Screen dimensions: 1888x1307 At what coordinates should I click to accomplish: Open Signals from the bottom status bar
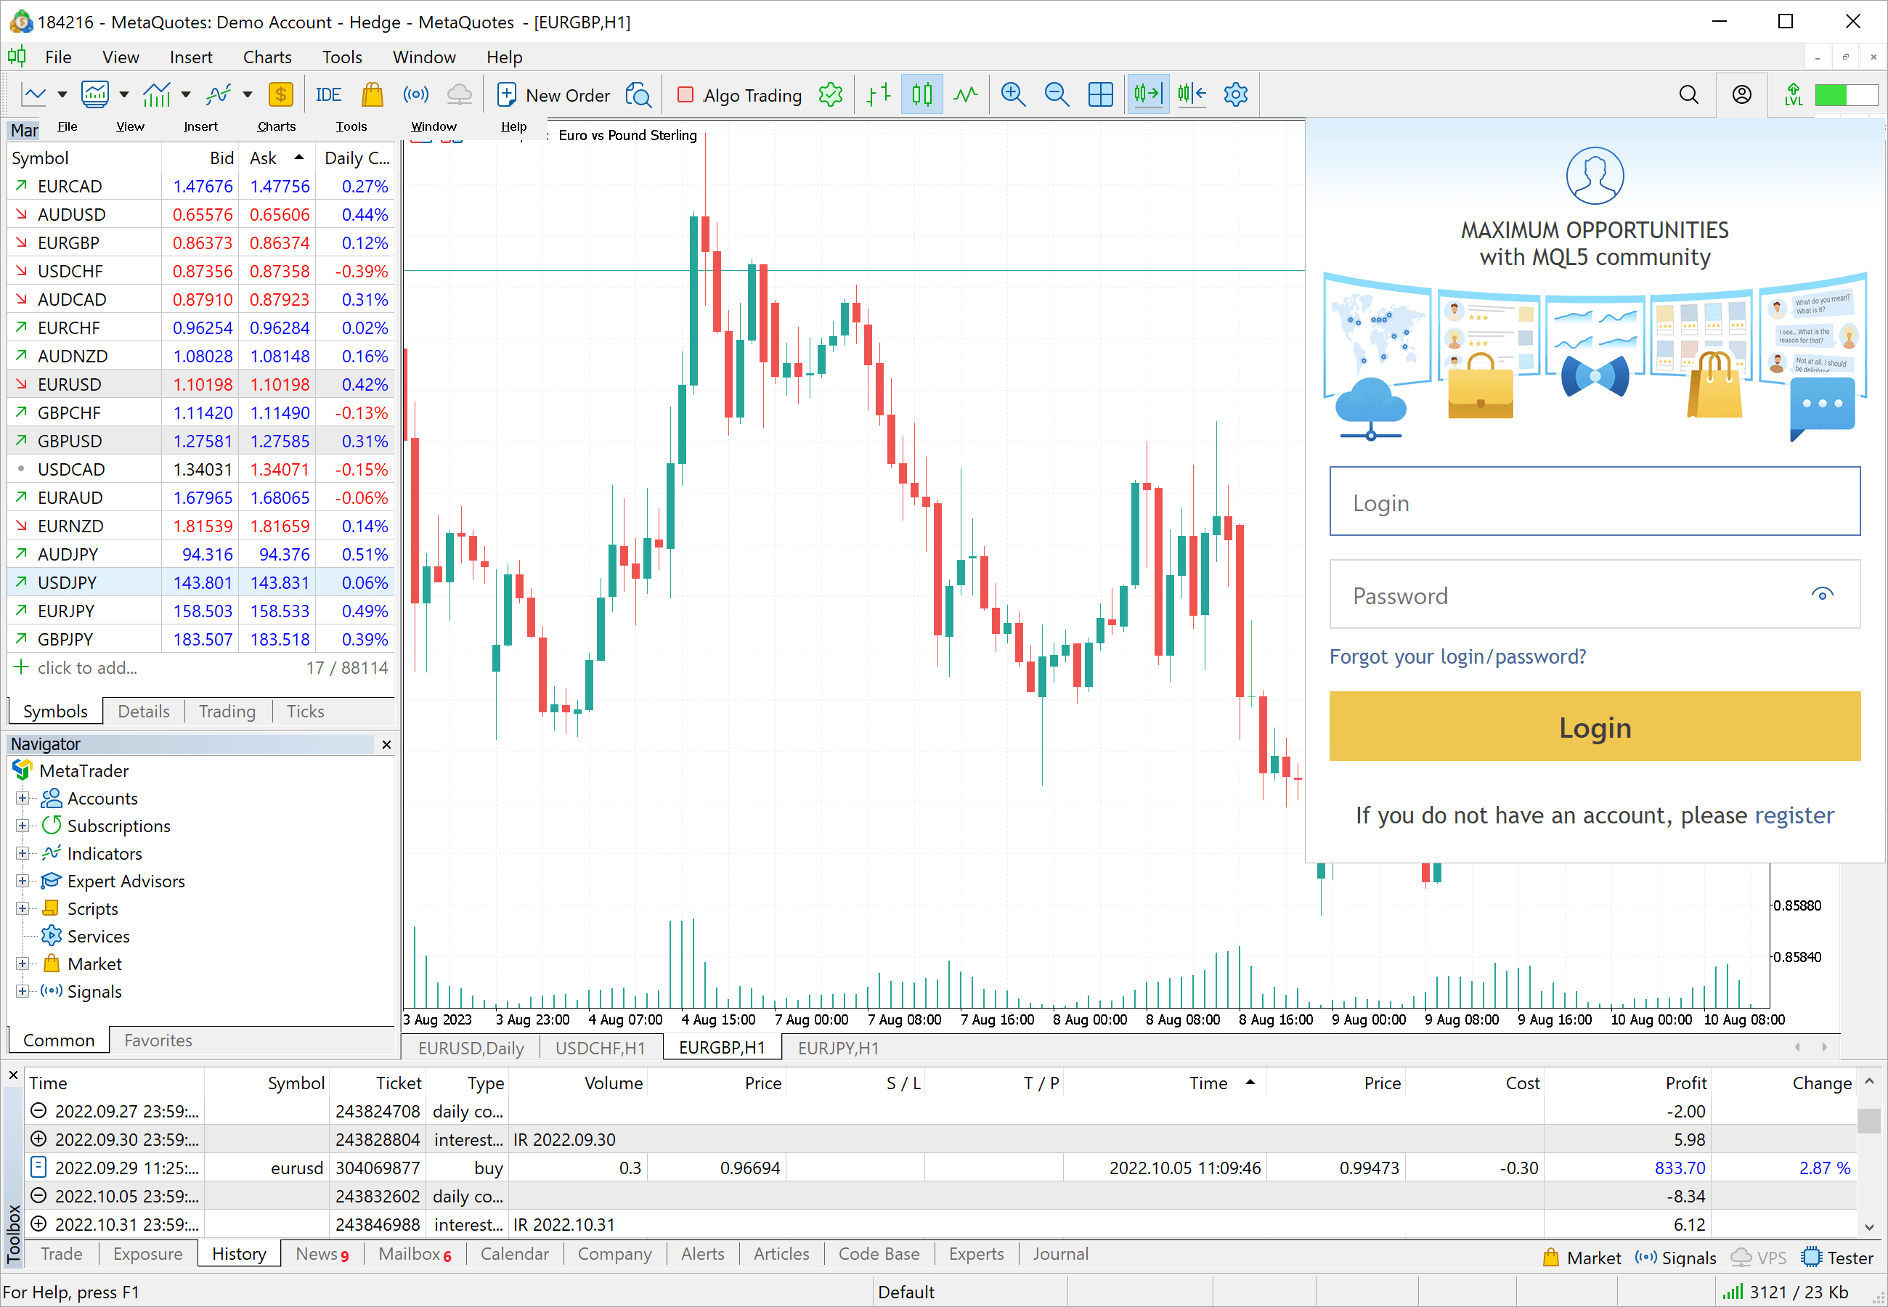1675,1258
